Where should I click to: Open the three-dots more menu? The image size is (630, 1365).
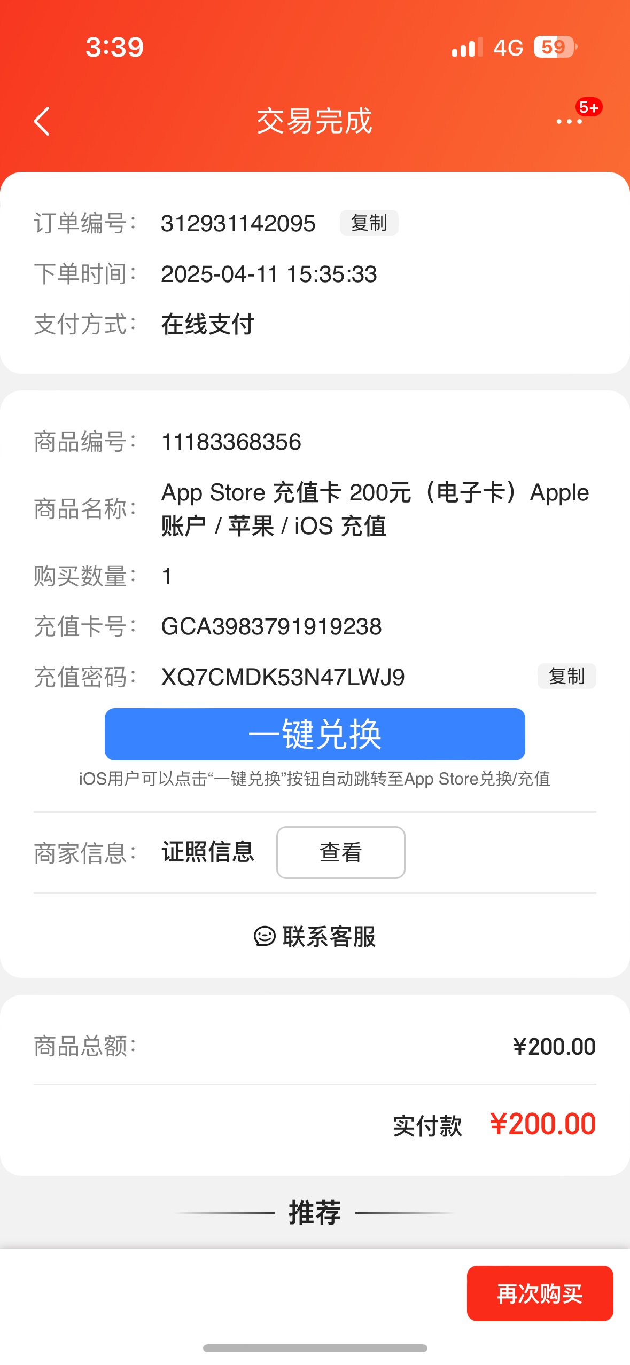point(569,122)
